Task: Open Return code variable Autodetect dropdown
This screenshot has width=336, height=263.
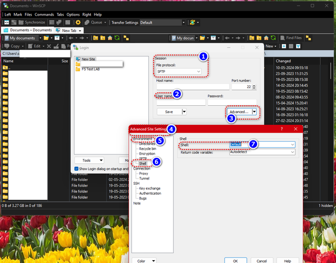Action: click(x=292, y=152)
